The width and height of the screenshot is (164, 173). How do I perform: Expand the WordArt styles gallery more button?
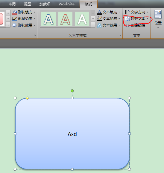coord(93,25)
